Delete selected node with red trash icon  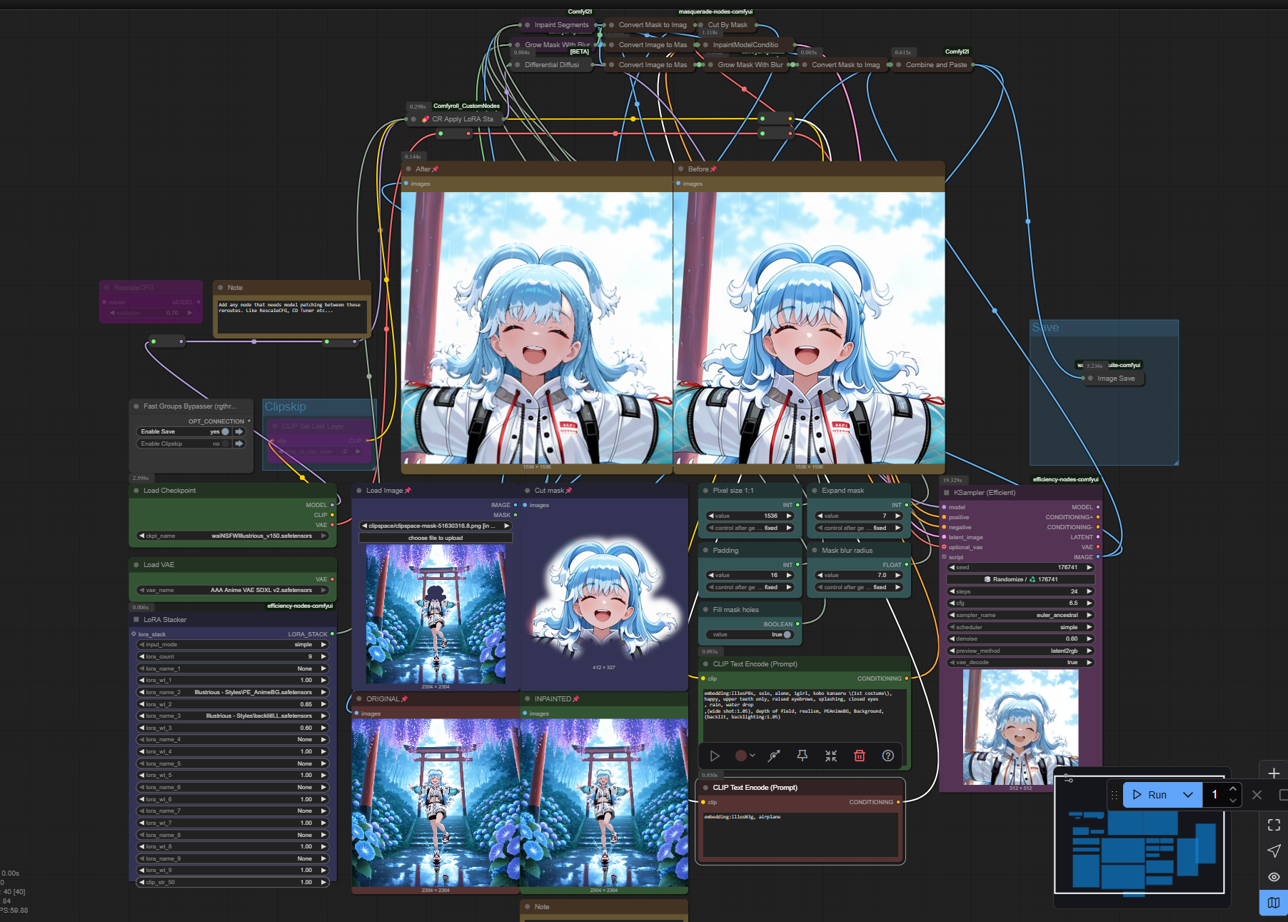coord(860,756)
